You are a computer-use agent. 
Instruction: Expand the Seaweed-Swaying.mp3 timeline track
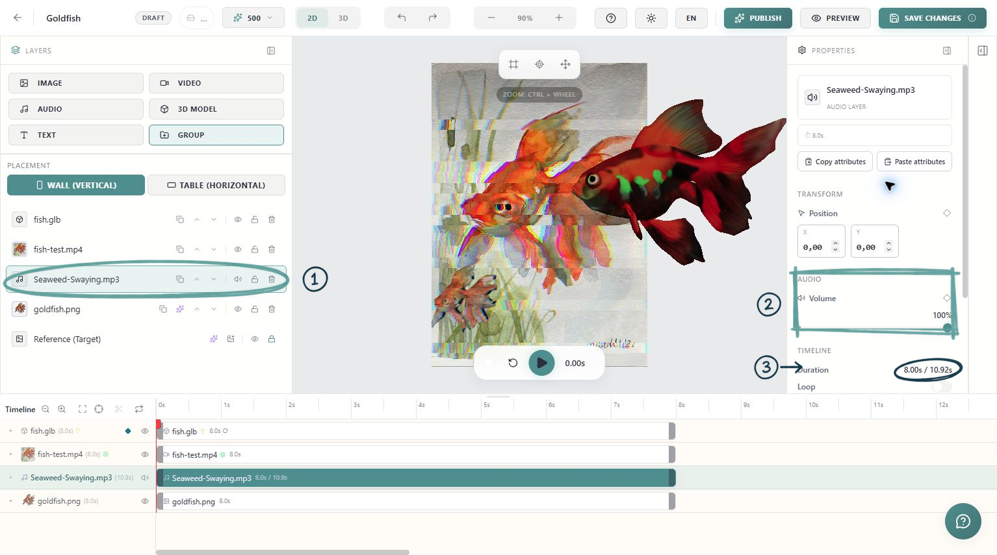coord(11,478)
